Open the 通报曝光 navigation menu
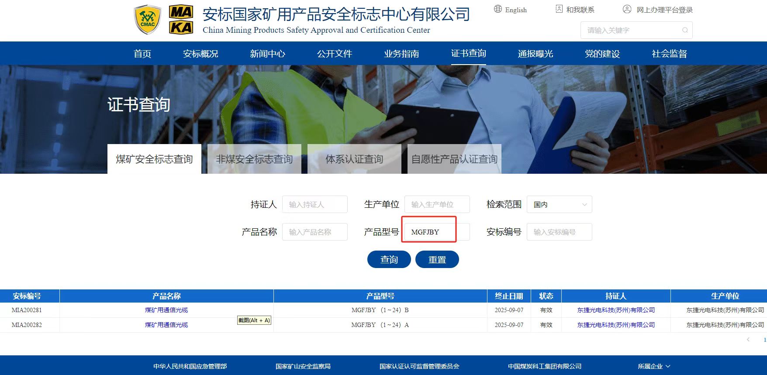Image resolution: width=767 pixels, height=375 pixels. point(535,53)
